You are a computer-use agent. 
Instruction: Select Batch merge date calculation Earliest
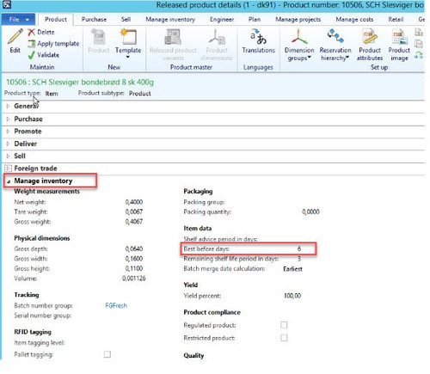292,269
